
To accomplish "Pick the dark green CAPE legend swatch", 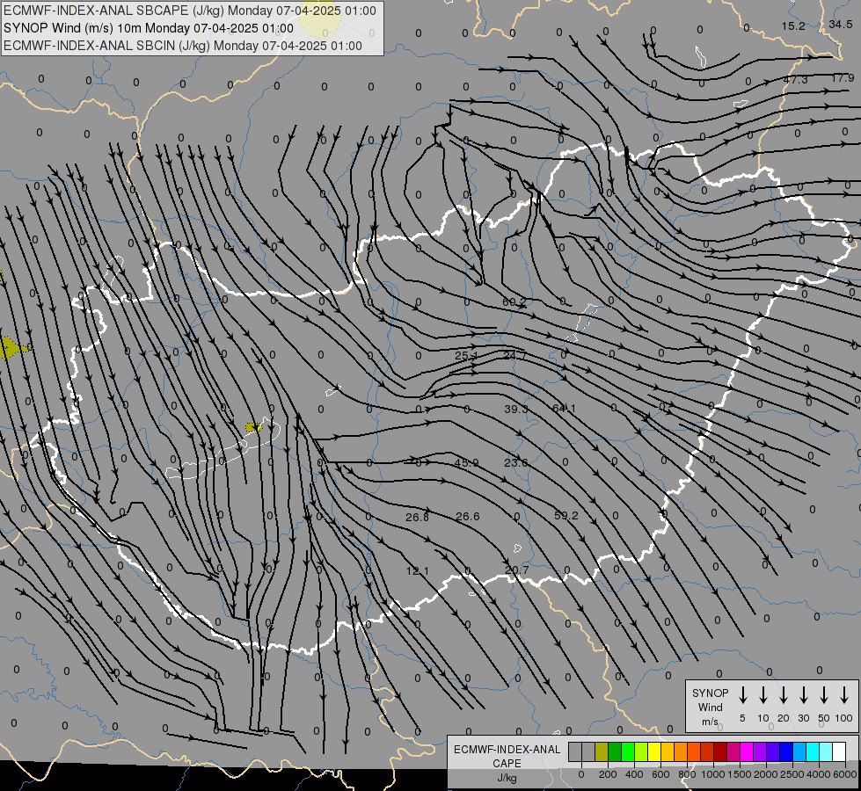I will (x=615, y=752).
